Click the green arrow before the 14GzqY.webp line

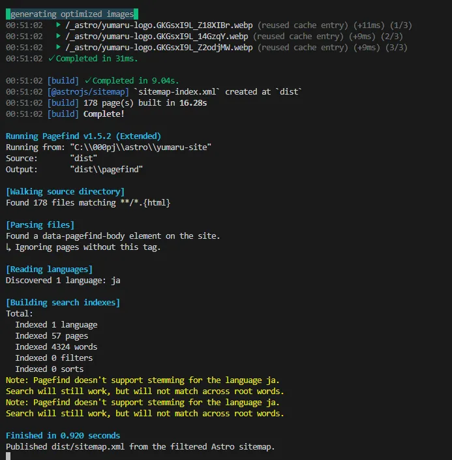coord(58,36)
